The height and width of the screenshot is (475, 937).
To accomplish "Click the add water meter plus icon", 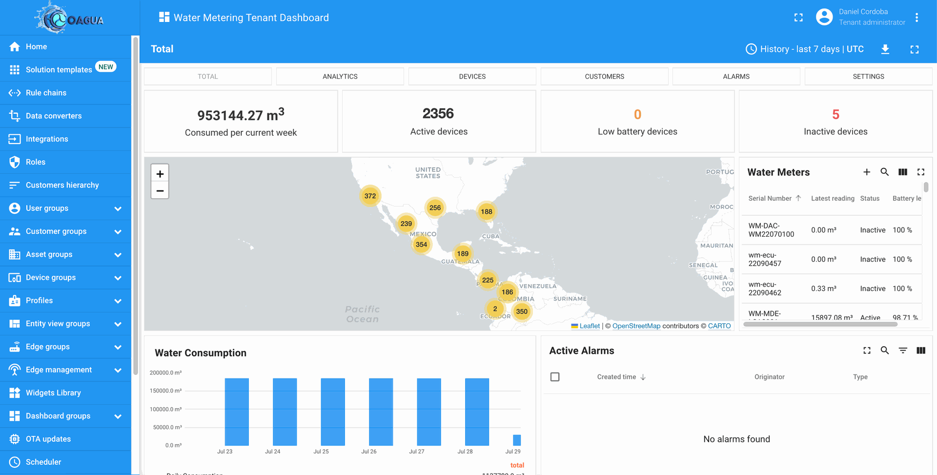I will (x=867, y=172).
